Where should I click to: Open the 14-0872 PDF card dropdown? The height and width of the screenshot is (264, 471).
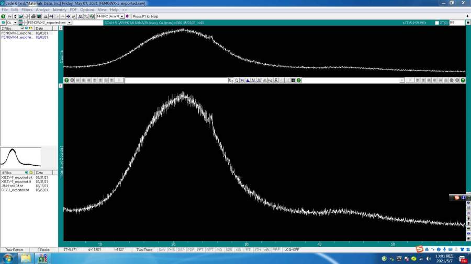pyautogui.click(x=122, y=16)
